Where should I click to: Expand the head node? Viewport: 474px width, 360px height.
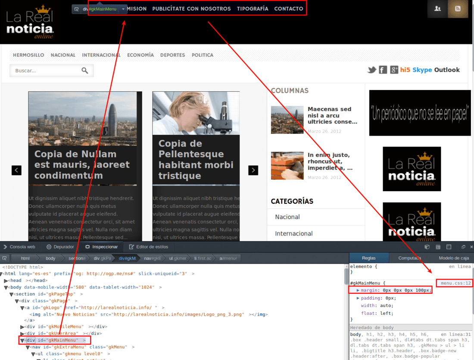(x=6, y=281)
